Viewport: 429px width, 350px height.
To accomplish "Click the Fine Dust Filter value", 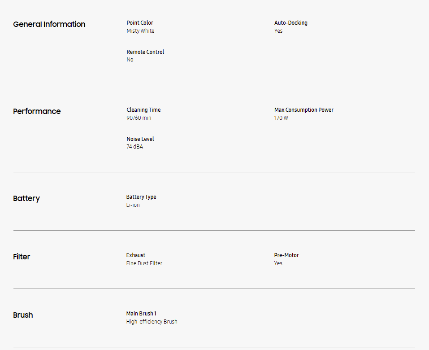I will click(144, 263).
